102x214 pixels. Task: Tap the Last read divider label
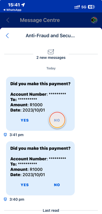pyautogui.click(x=51, y=210)
